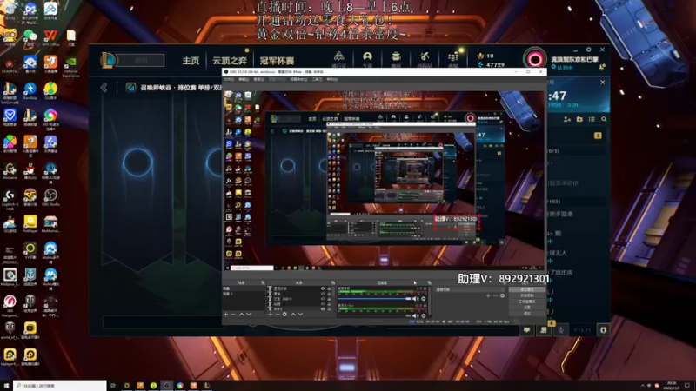Toggle lock on last OBS source
The width and height of the screenshot is (696, 391).
click(x=330, y=309)
